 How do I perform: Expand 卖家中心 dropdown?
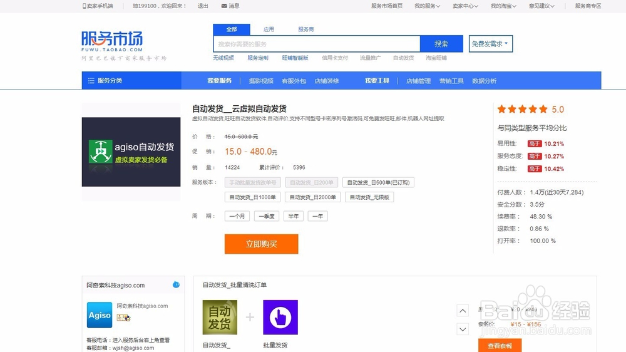point(465,6)
